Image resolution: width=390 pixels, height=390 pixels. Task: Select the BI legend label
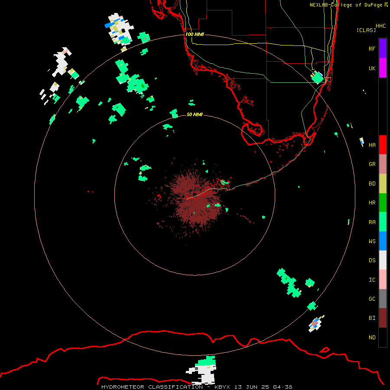(372, 318)
